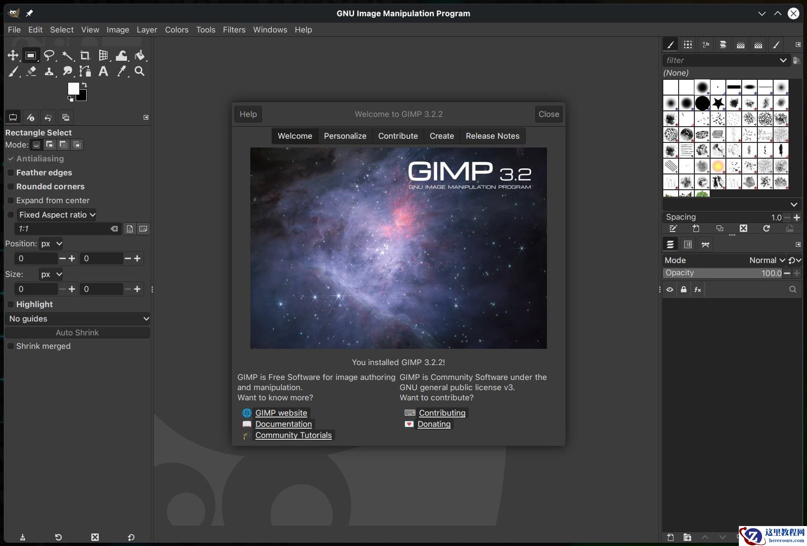
Task: Select the Free Select lasso tool
Action: (x=49, y=56)
